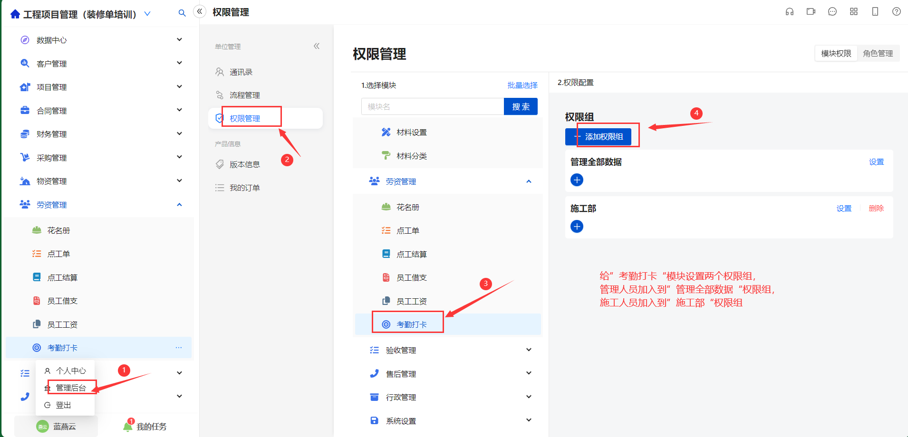Switch to the 角色管理 tab

[x=878, y=53]
